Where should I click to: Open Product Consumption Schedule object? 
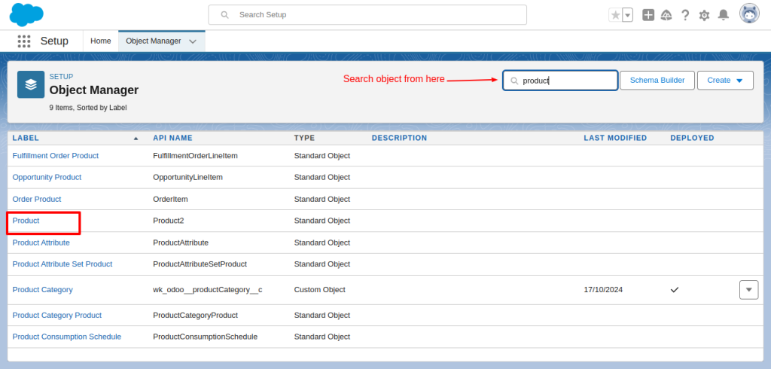67,337
